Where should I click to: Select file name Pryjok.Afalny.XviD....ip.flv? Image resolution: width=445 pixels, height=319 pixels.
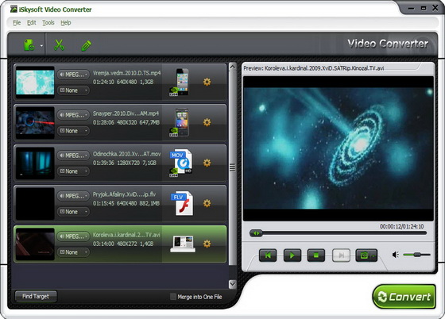click(124, 194)
